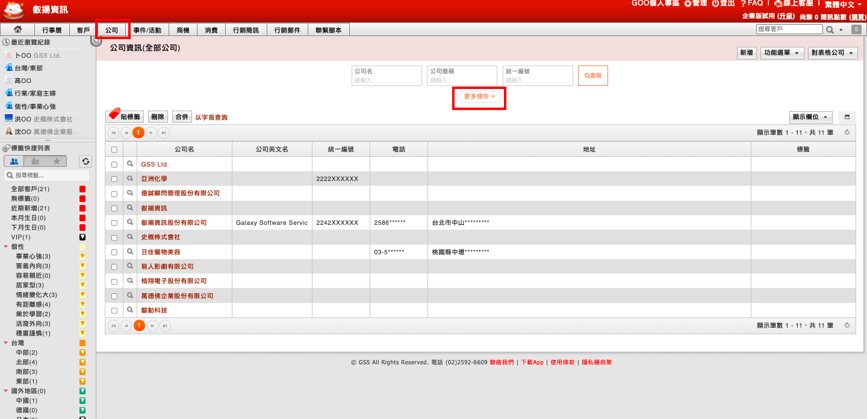Refresh the 標籤快捷列表 tag list
The height and width of the screenshot is (419, 867).
tap(85, 161)
